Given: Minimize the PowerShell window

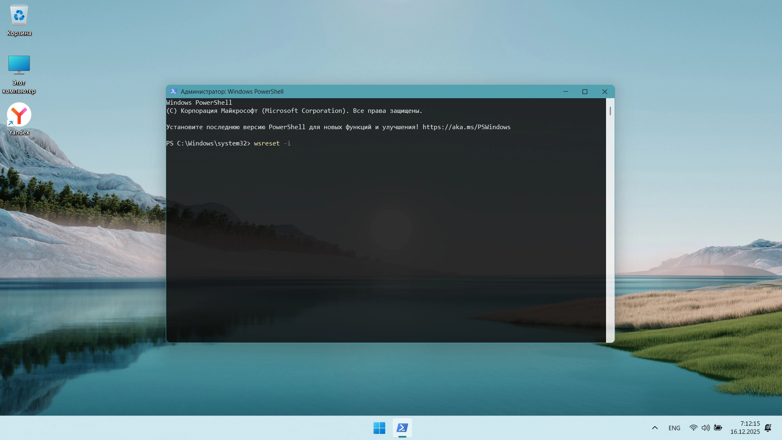Looking at the screenshot, I should click(x=566, y=92).
